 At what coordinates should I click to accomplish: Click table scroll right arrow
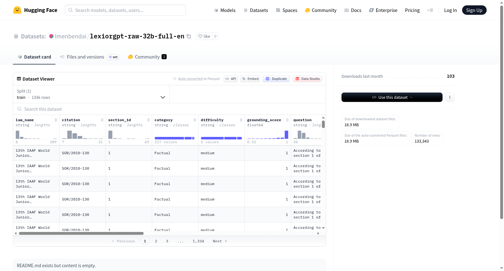click(x=318, y=233)
